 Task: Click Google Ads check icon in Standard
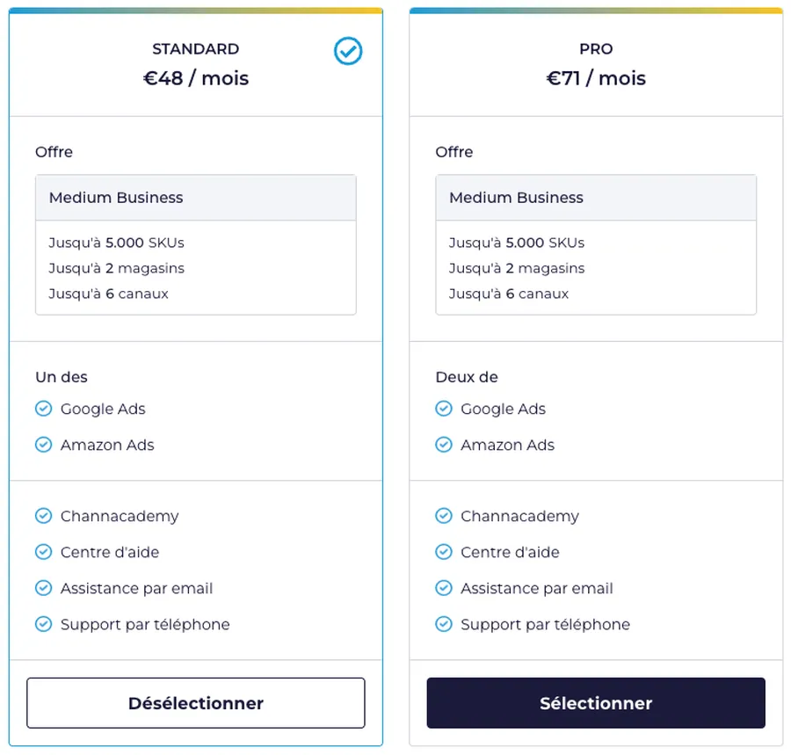[43, 409]
